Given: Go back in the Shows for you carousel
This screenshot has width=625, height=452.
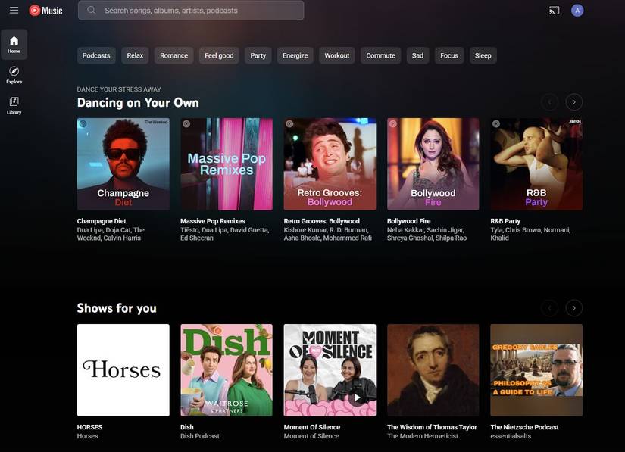Looking at the screenshot, I should pos(548,307).
